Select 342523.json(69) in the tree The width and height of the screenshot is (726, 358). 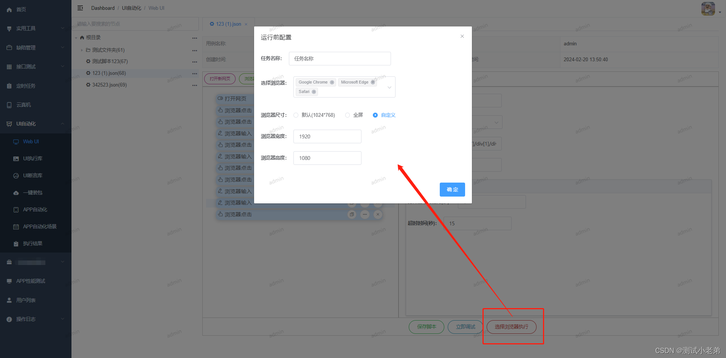coord(109,85)
